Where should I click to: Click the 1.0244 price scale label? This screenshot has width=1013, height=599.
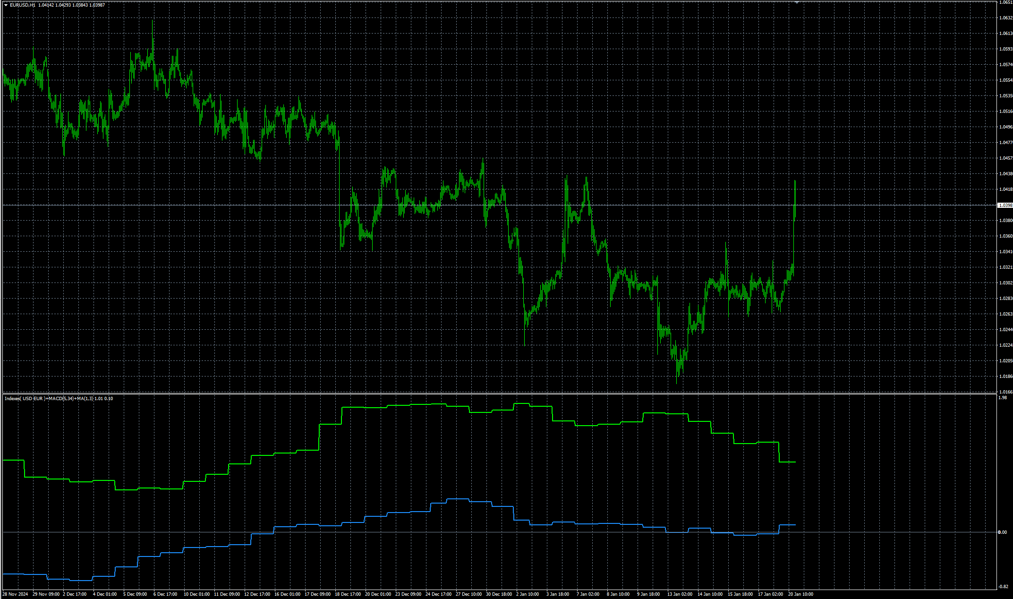[x=1005, y=330]
